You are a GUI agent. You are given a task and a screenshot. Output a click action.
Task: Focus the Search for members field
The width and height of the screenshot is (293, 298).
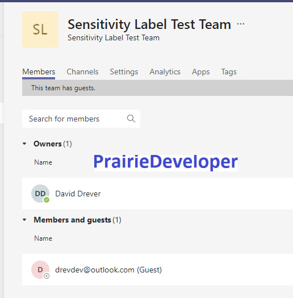point(81,119)
